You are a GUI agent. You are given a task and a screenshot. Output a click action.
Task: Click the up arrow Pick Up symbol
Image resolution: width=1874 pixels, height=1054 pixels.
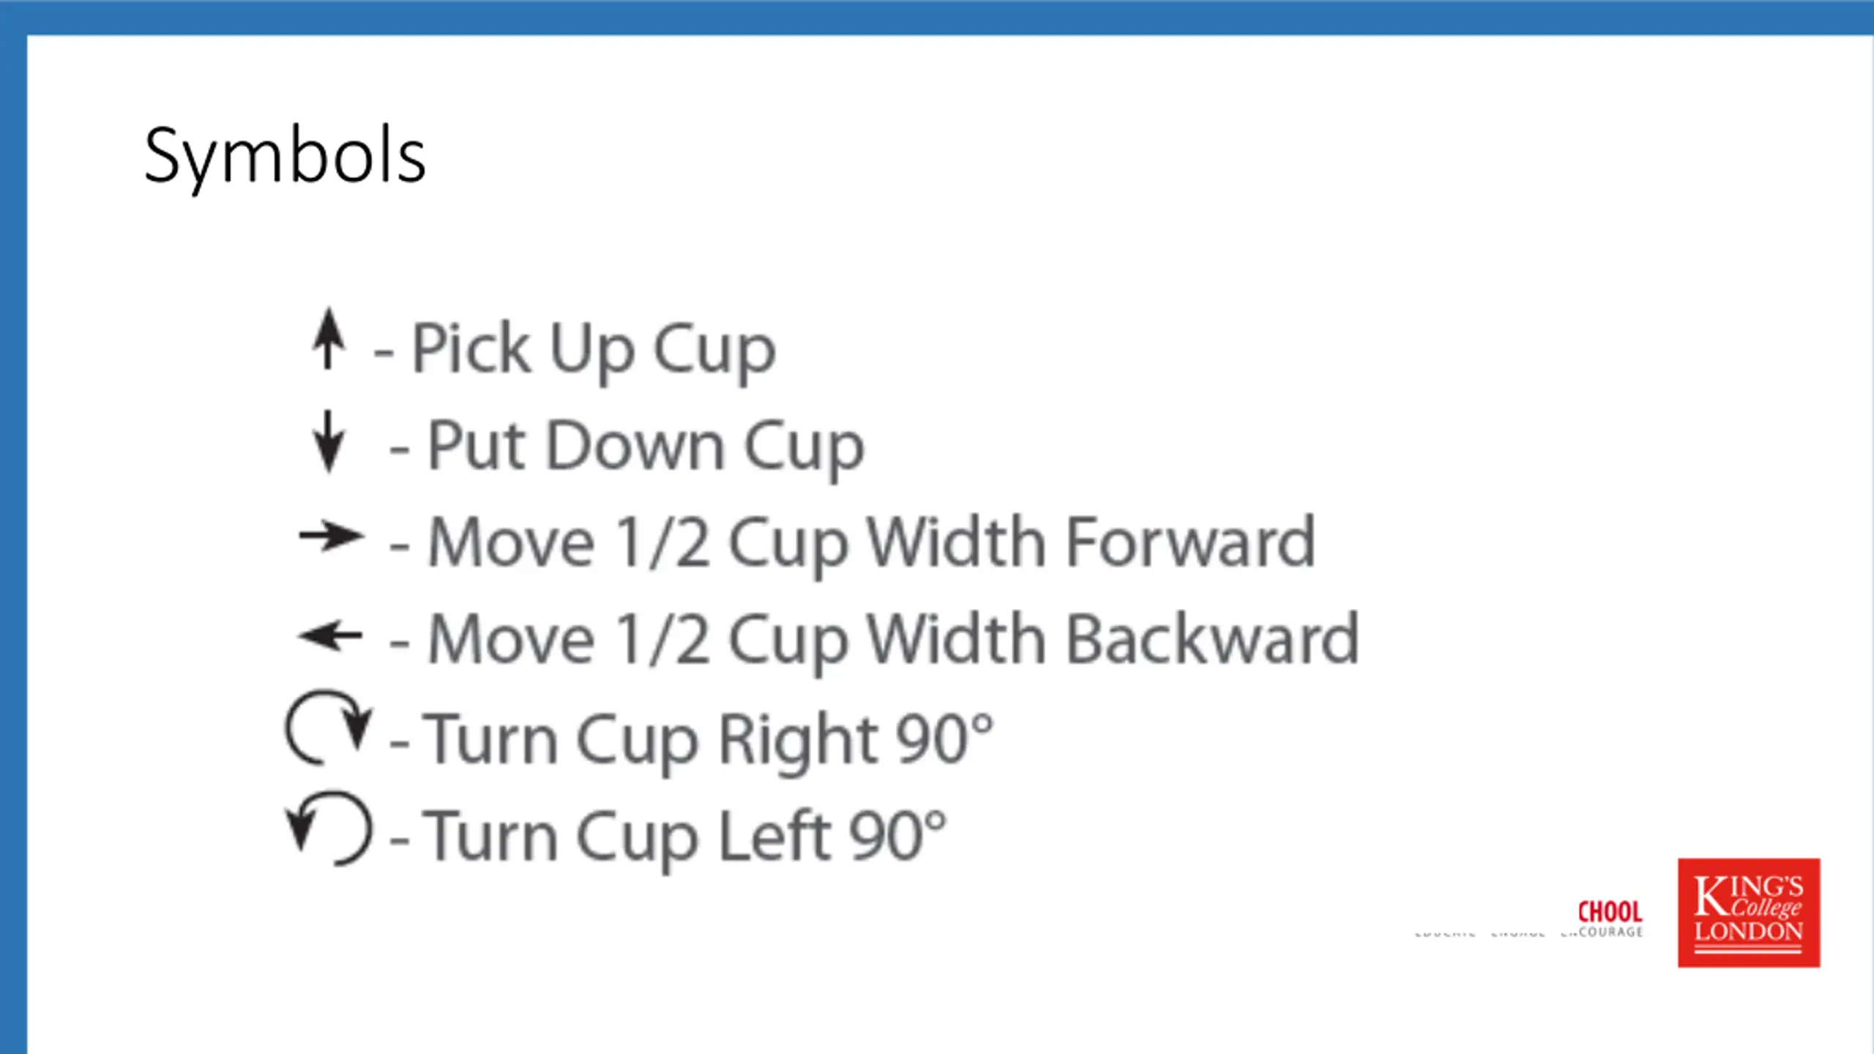click(329, 337)
